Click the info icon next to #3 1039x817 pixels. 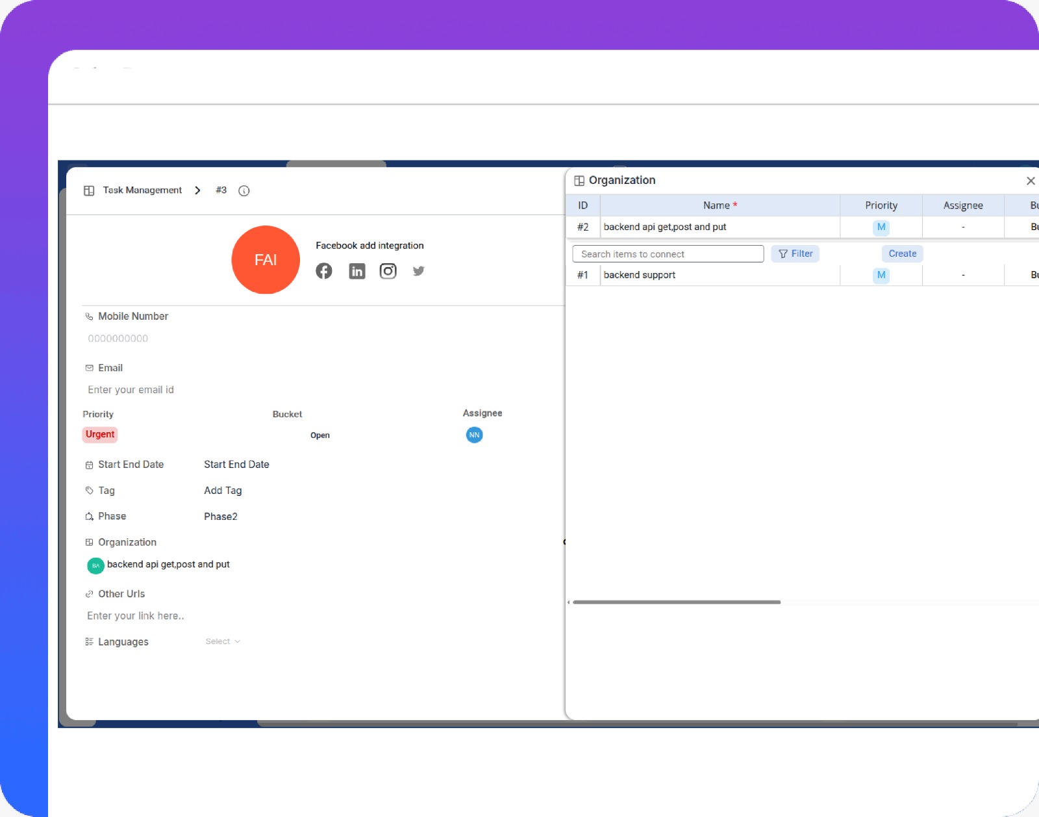[244, 190]
